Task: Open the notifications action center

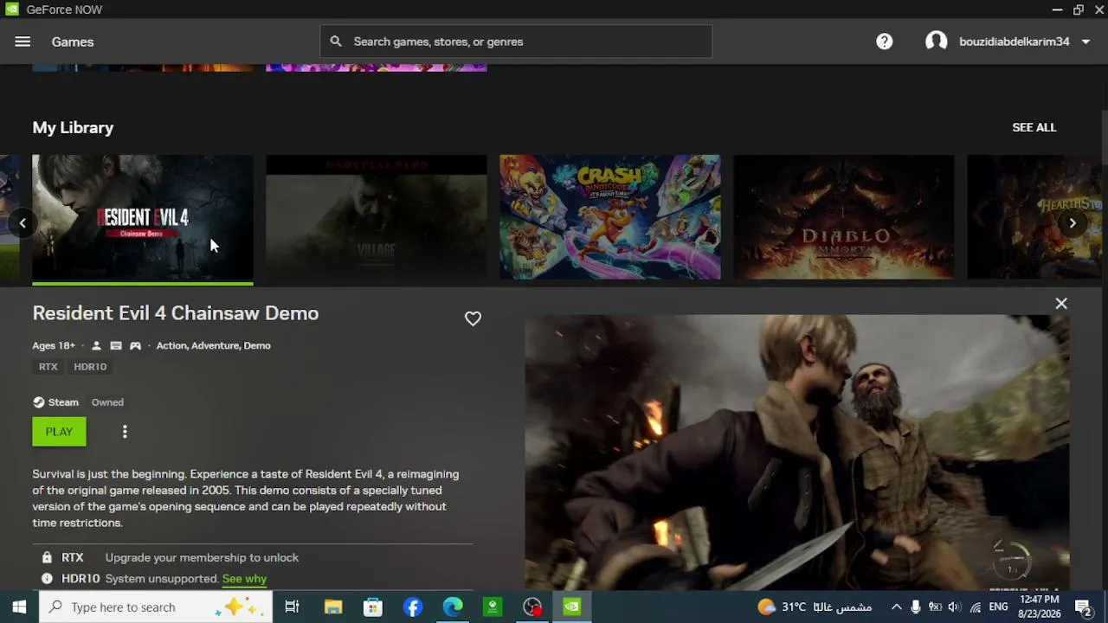Action: pos(1082,607)
